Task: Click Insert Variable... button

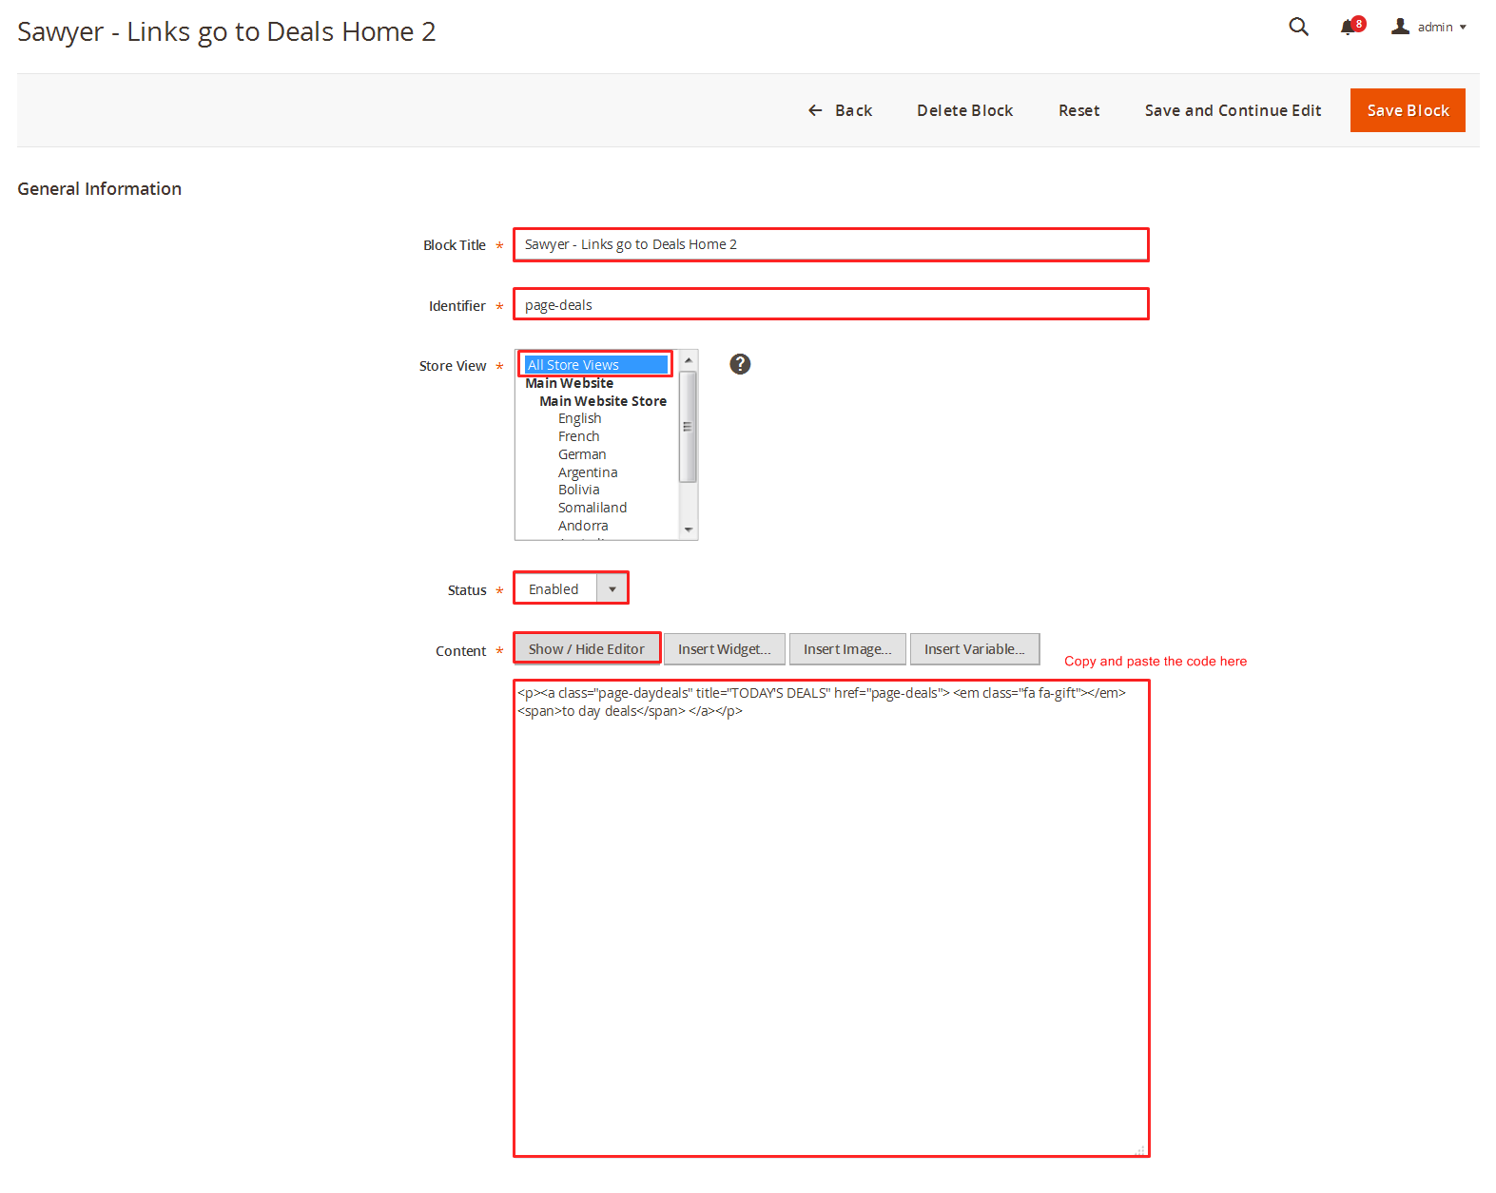Action: click(x=974, y=648)
